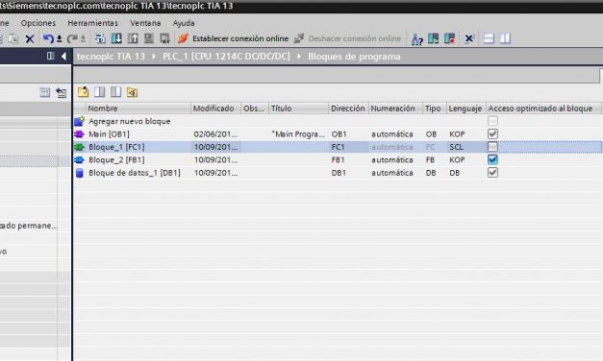
Task: Click the project tree go-up-level icon
Action: tap(62, 92)
